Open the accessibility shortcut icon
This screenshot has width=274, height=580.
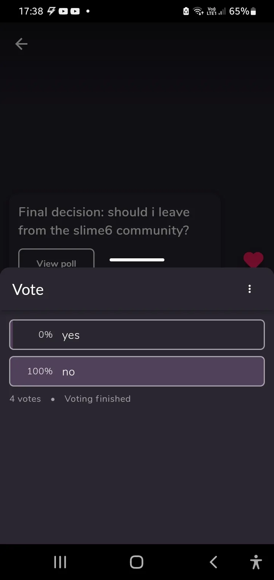[256, 562]
